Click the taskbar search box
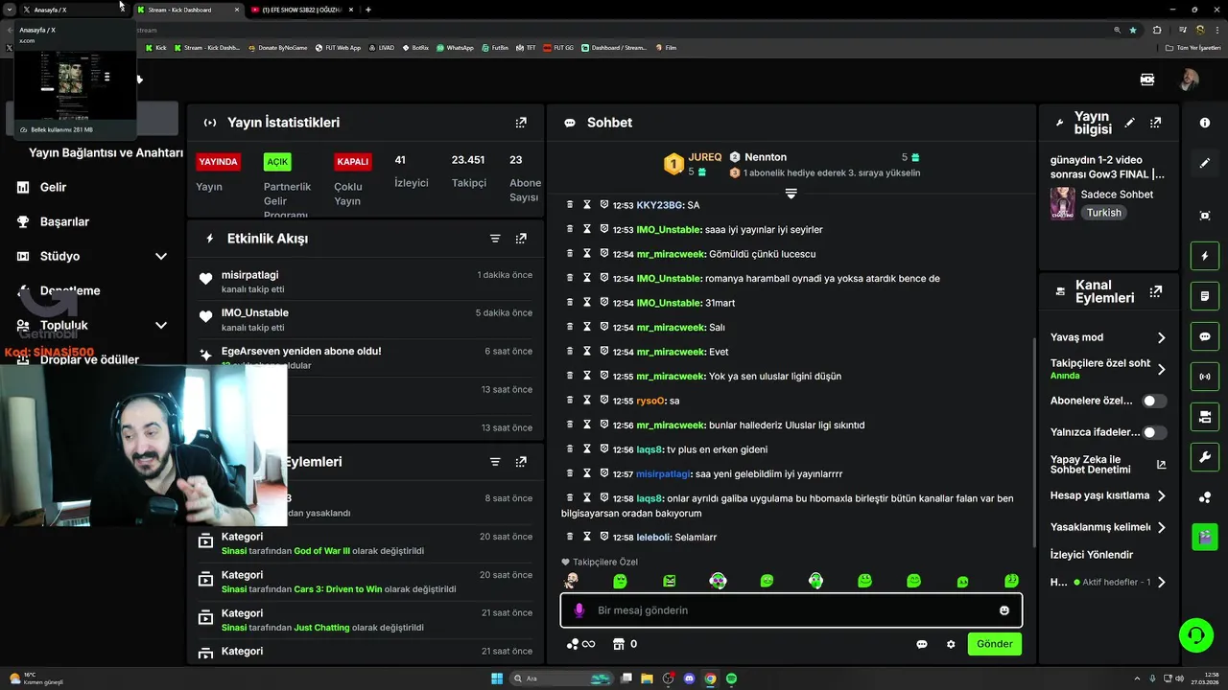 coord(561,678)
